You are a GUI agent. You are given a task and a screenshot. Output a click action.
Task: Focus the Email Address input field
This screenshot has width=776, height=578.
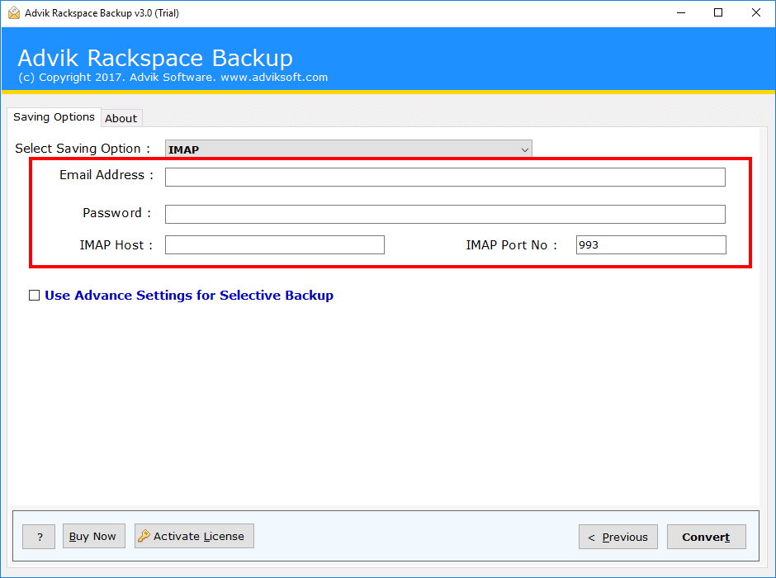point(446,178)
